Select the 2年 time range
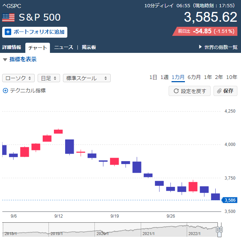The image size is (241, 239). pos(219,77)
